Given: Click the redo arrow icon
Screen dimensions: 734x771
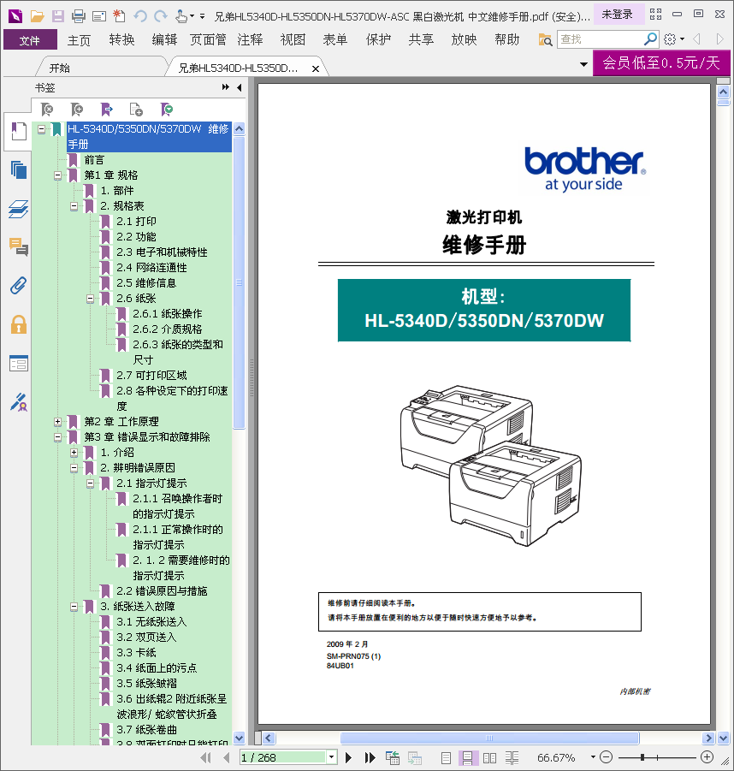Looking at the screenshot, I should pyautogui.click(x=161, y=16).
